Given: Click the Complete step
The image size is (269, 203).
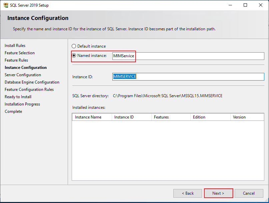Looking at the screenshot, I should pos(13,111).
